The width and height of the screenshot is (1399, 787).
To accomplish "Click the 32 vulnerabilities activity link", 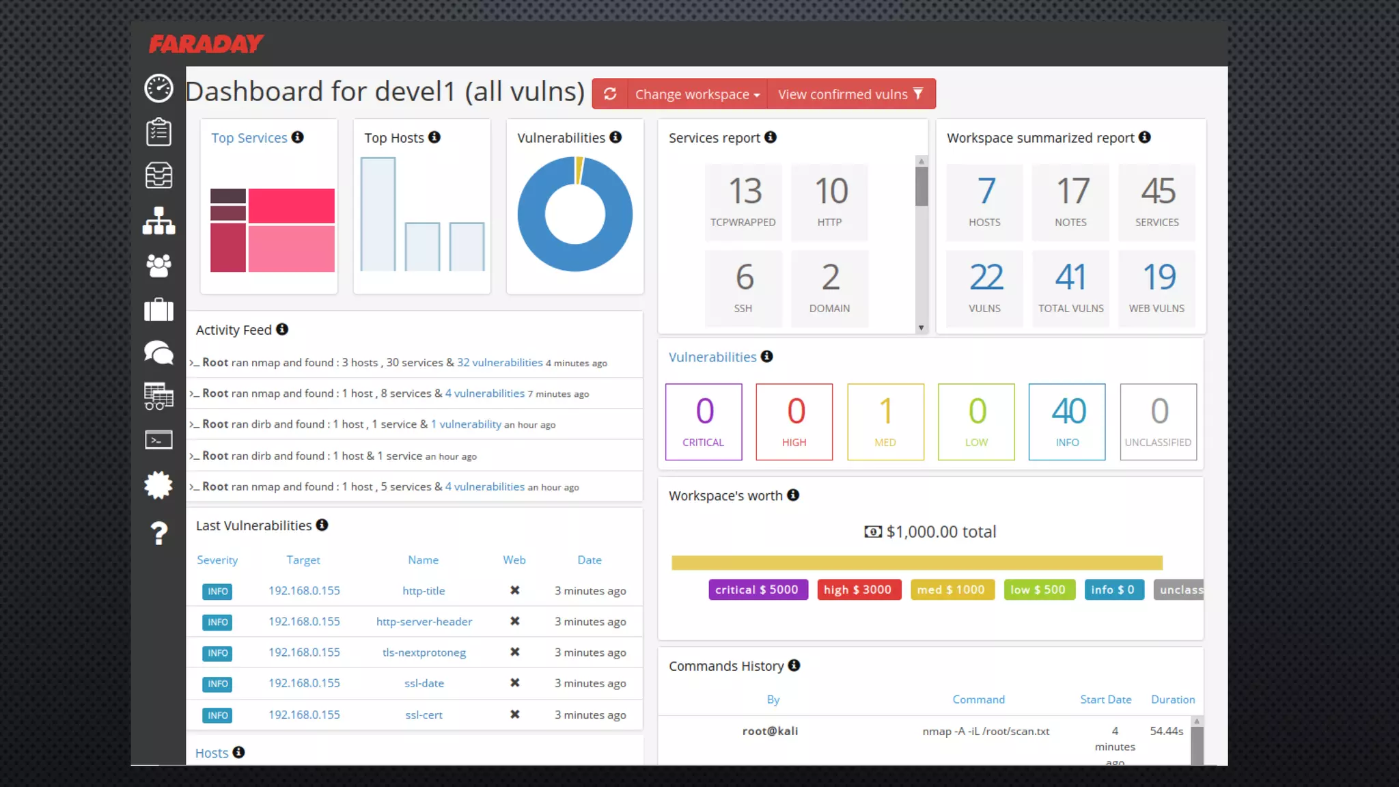I will [x=499, y=363].
